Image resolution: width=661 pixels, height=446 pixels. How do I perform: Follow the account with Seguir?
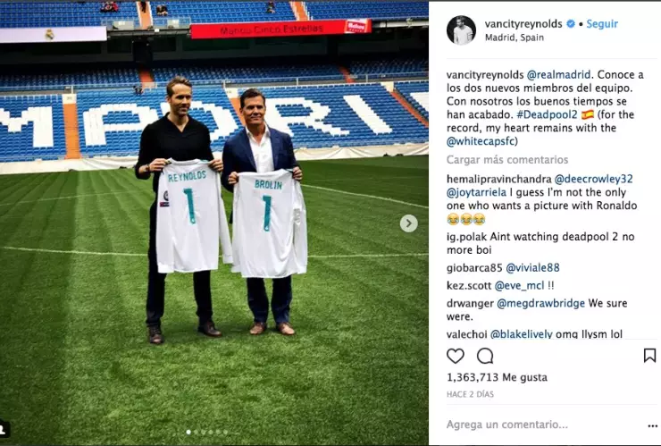click(x=602, y=24)
